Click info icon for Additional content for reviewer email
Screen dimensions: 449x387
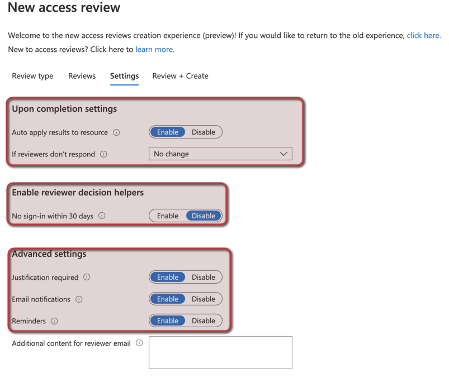(x=139, y=343)
